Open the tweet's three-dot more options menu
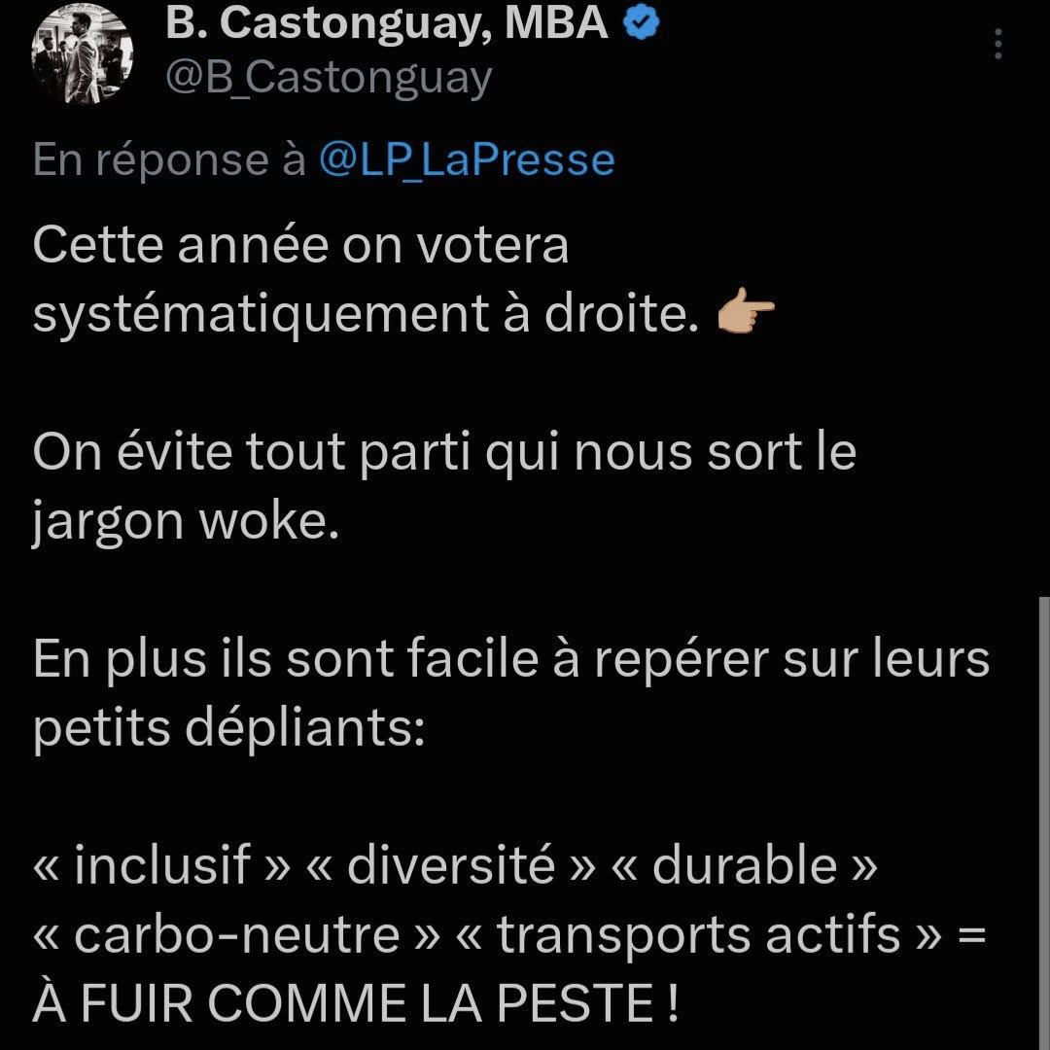 coord(998,43)
